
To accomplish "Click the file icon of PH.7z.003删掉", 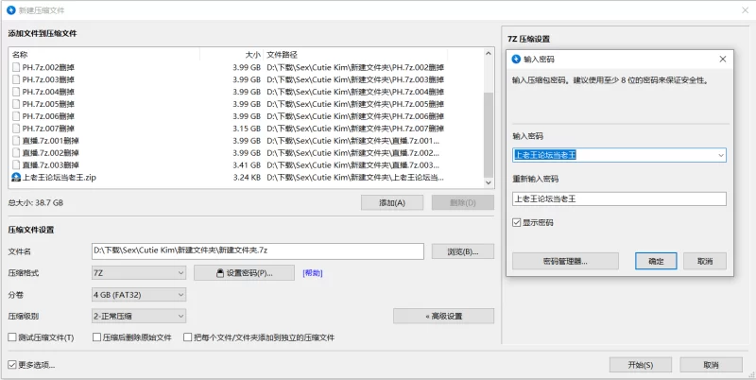I will pos(16,79).
